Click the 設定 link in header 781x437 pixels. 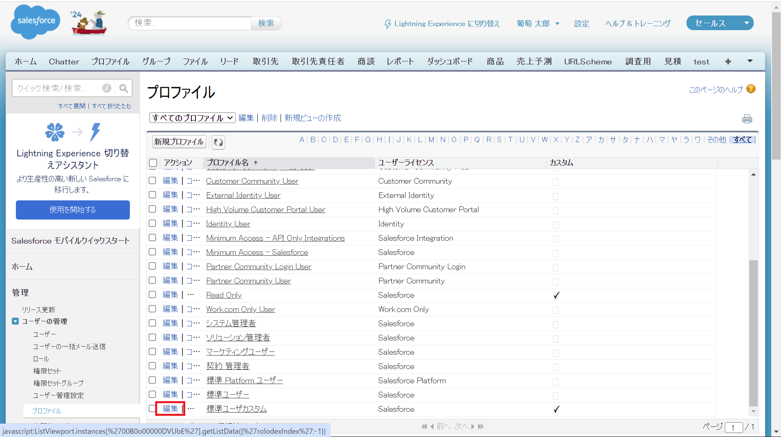point(581,24)
